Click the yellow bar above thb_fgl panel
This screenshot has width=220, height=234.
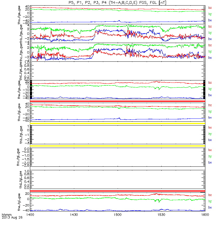coord(118,123)
